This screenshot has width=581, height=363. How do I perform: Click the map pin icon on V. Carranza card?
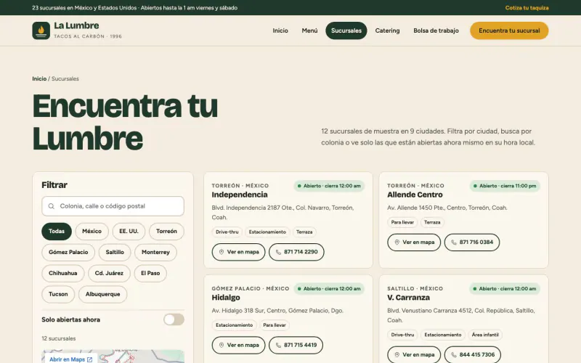[x=397, y=355]
